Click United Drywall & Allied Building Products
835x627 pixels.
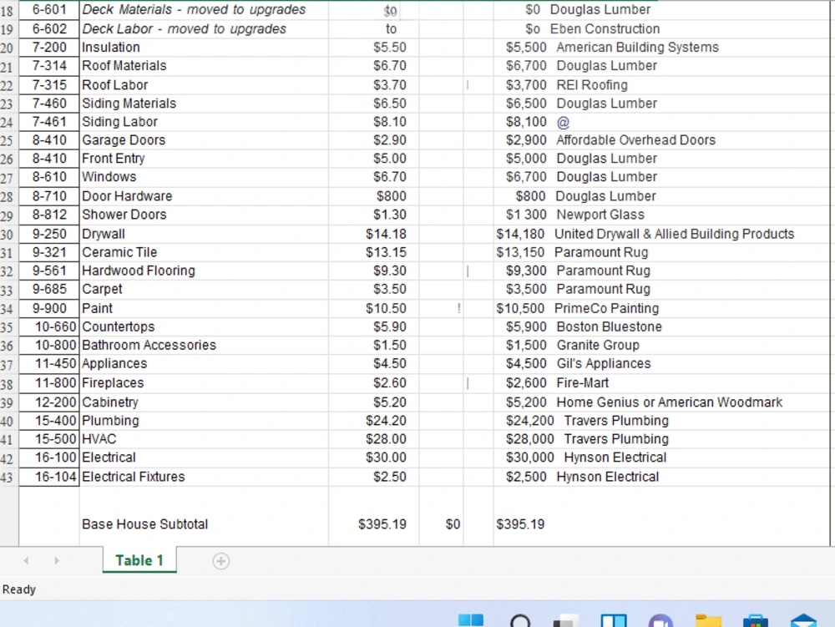(674, 235)
